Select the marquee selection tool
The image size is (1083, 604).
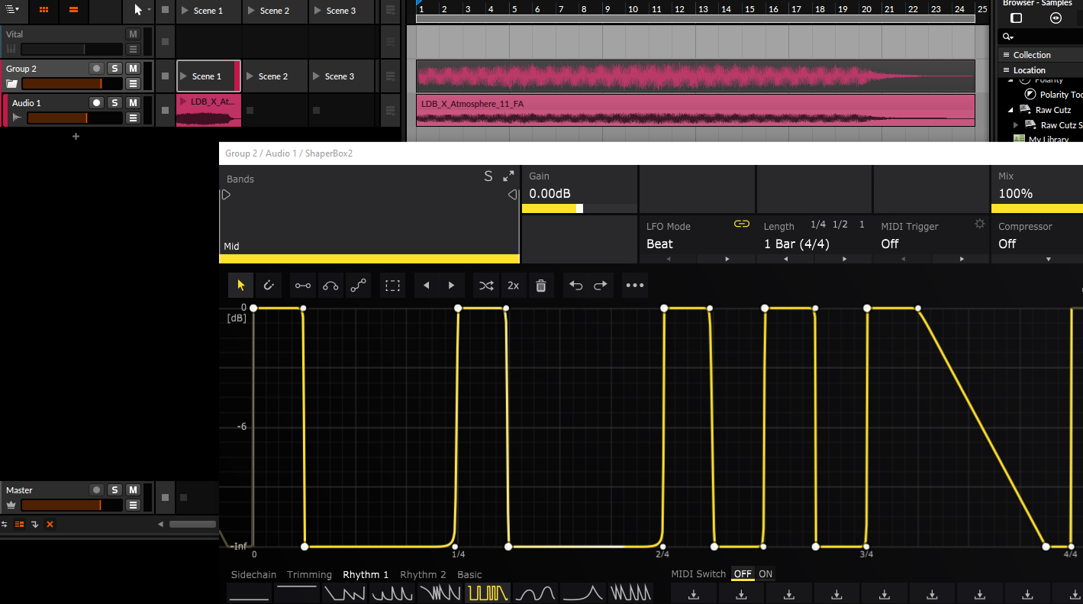click(392, 286)
